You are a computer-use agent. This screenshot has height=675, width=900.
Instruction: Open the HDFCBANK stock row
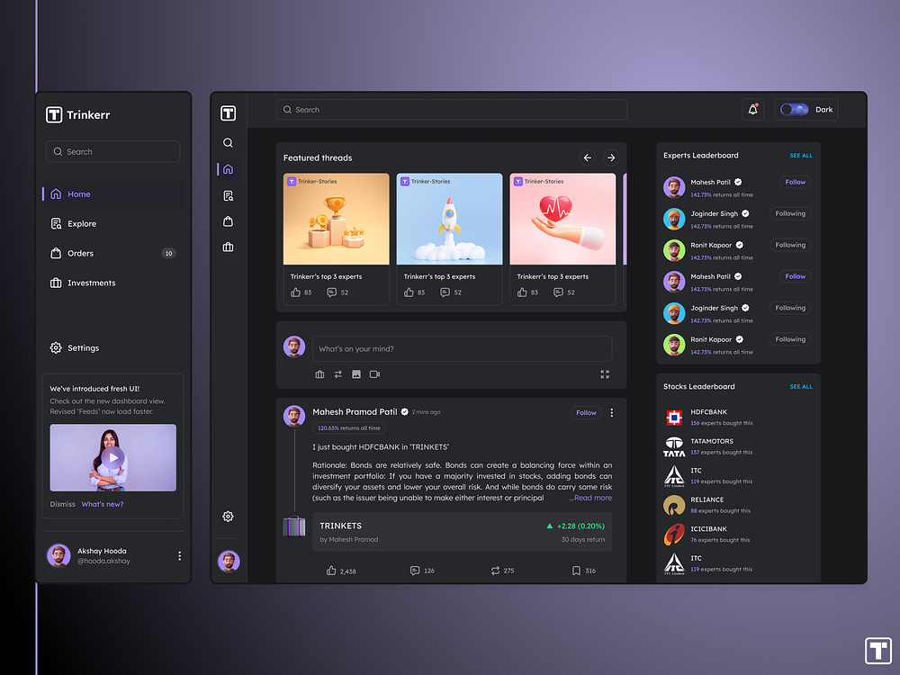738,418
